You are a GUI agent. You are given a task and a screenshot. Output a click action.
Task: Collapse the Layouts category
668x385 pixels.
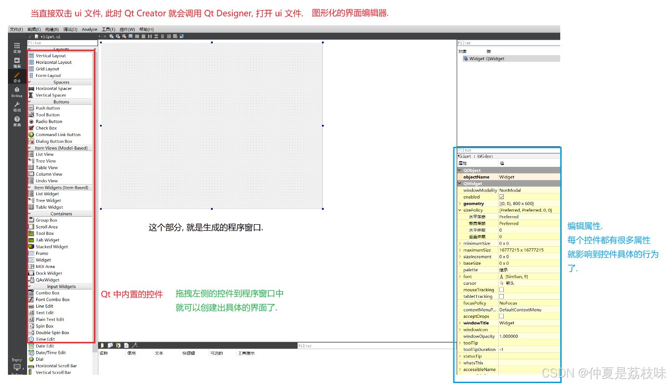click(29, 49)
